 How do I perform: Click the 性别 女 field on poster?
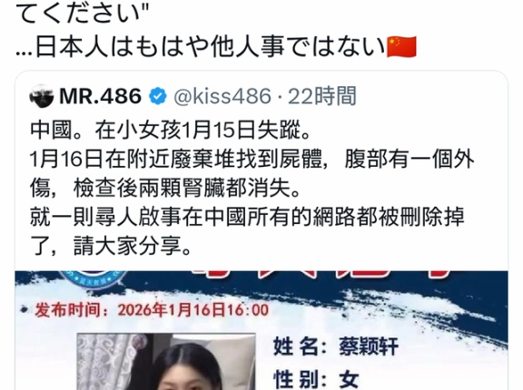(x=316, y=379)
